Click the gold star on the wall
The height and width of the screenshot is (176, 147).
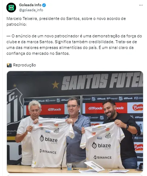tap(56, 85)
